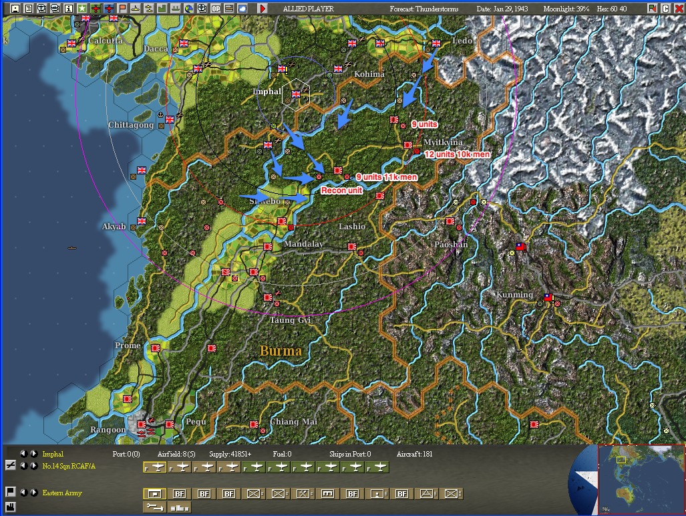The height and width of the screenshot is (516, 686).
Task: Click the green and red flags icon
Action: (x=653, y=8)
